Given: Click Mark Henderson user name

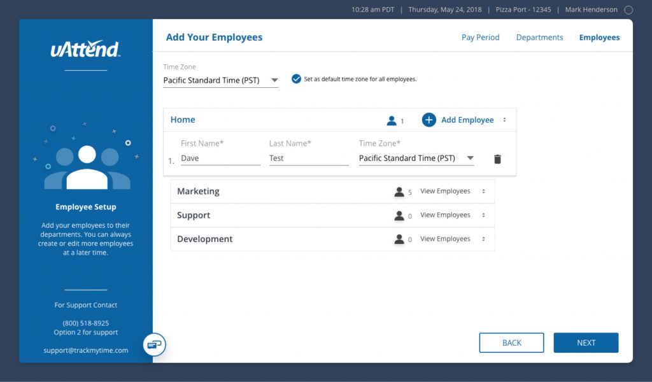Looking at the screenshot, I should (591, 10).
